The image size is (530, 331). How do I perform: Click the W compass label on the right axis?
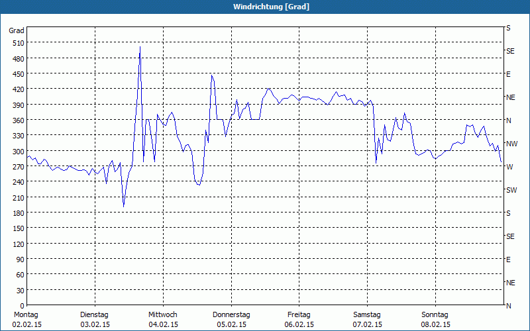point(509,167)
